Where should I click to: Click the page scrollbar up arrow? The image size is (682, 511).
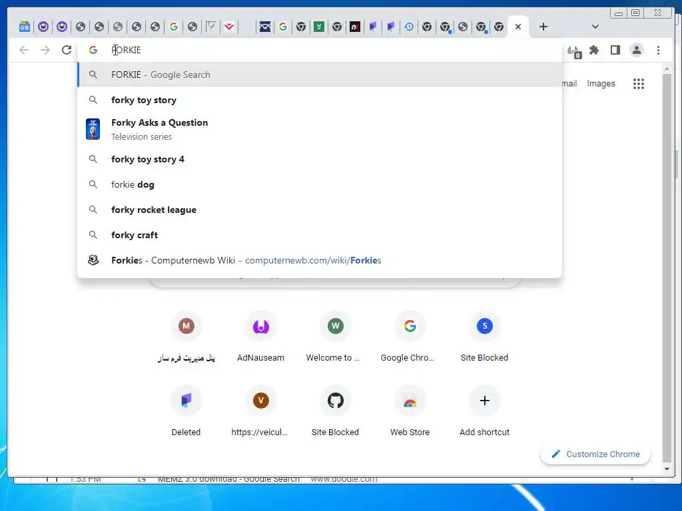[667, 69]
